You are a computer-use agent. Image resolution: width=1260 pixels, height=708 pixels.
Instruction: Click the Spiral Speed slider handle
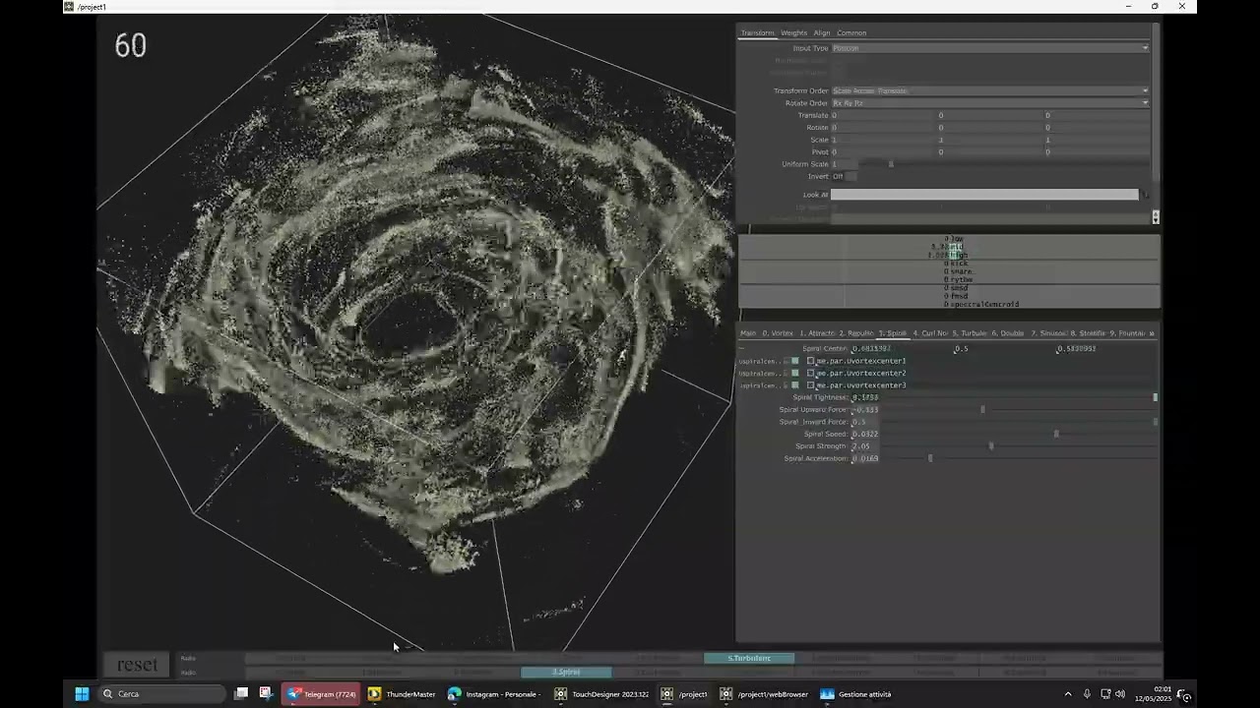[x=1056, y=434]
